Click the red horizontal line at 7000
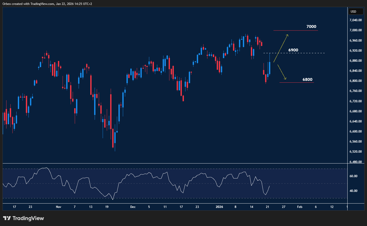Image resolution: width=367 pixels, height=226 pixels. (295, 30)
